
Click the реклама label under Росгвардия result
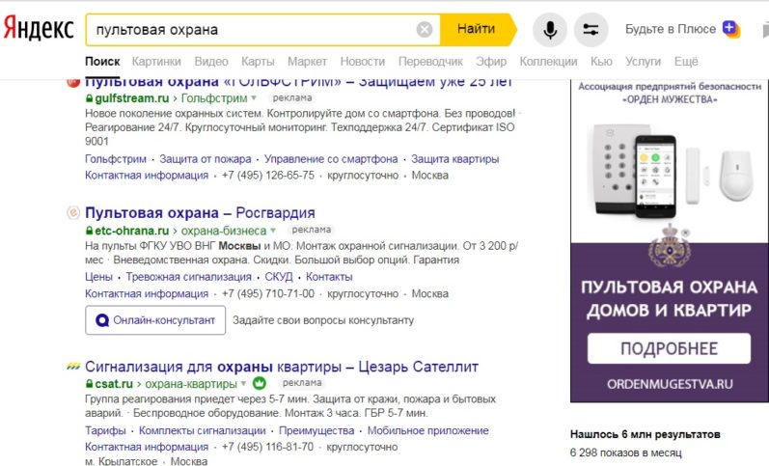(311, 230)
